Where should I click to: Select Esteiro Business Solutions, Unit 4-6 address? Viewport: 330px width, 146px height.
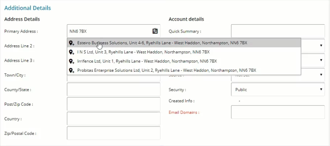(184, 43)
